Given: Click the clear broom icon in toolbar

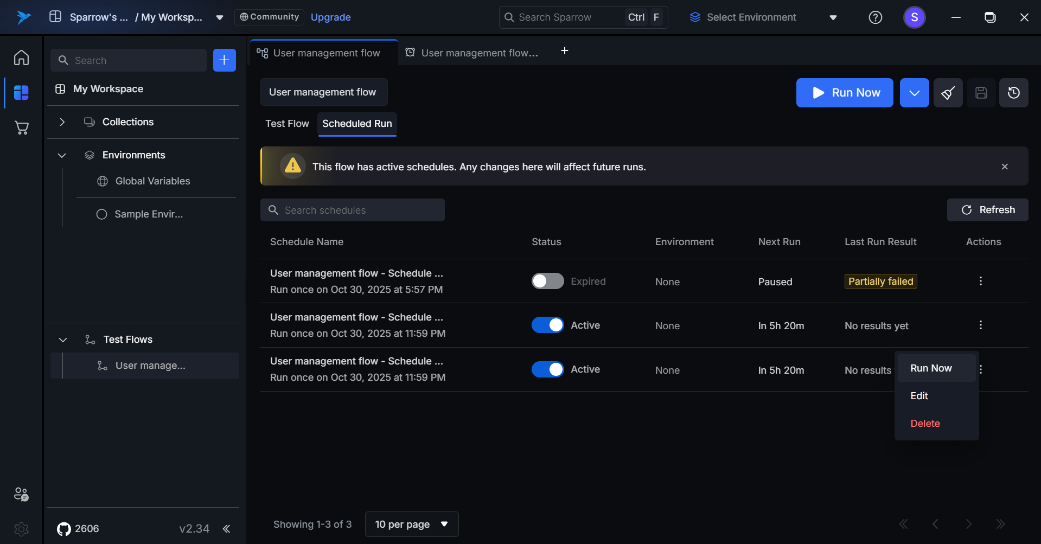Looking at the screenshot, I should pos(948,93).
